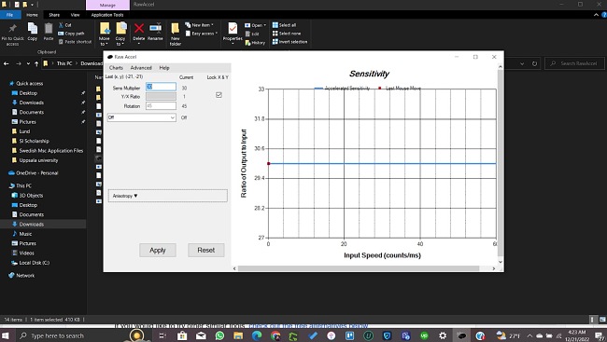Open the Copy to dropdown
The height and width of the screenshot is (342, 607).
click(120, 41)
